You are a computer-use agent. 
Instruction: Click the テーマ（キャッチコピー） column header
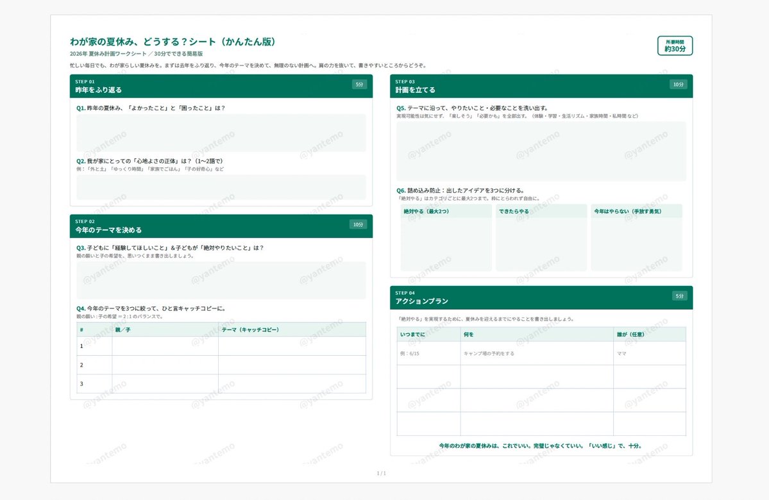click(x=292, y=329)
